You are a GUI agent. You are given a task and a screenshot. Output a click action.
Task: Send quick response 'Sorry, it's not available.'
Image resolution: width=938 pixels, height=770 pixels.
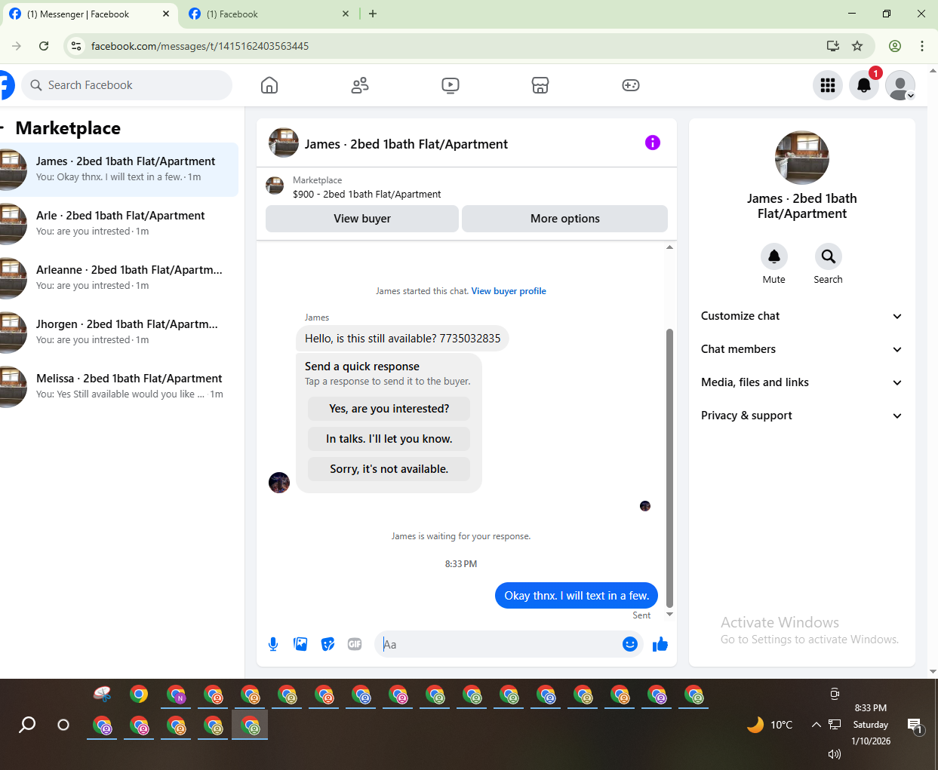(x=389, y=469)
